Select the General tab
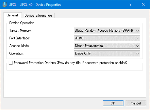Screen dimensions: 150x110 click(x=12, y=15)
